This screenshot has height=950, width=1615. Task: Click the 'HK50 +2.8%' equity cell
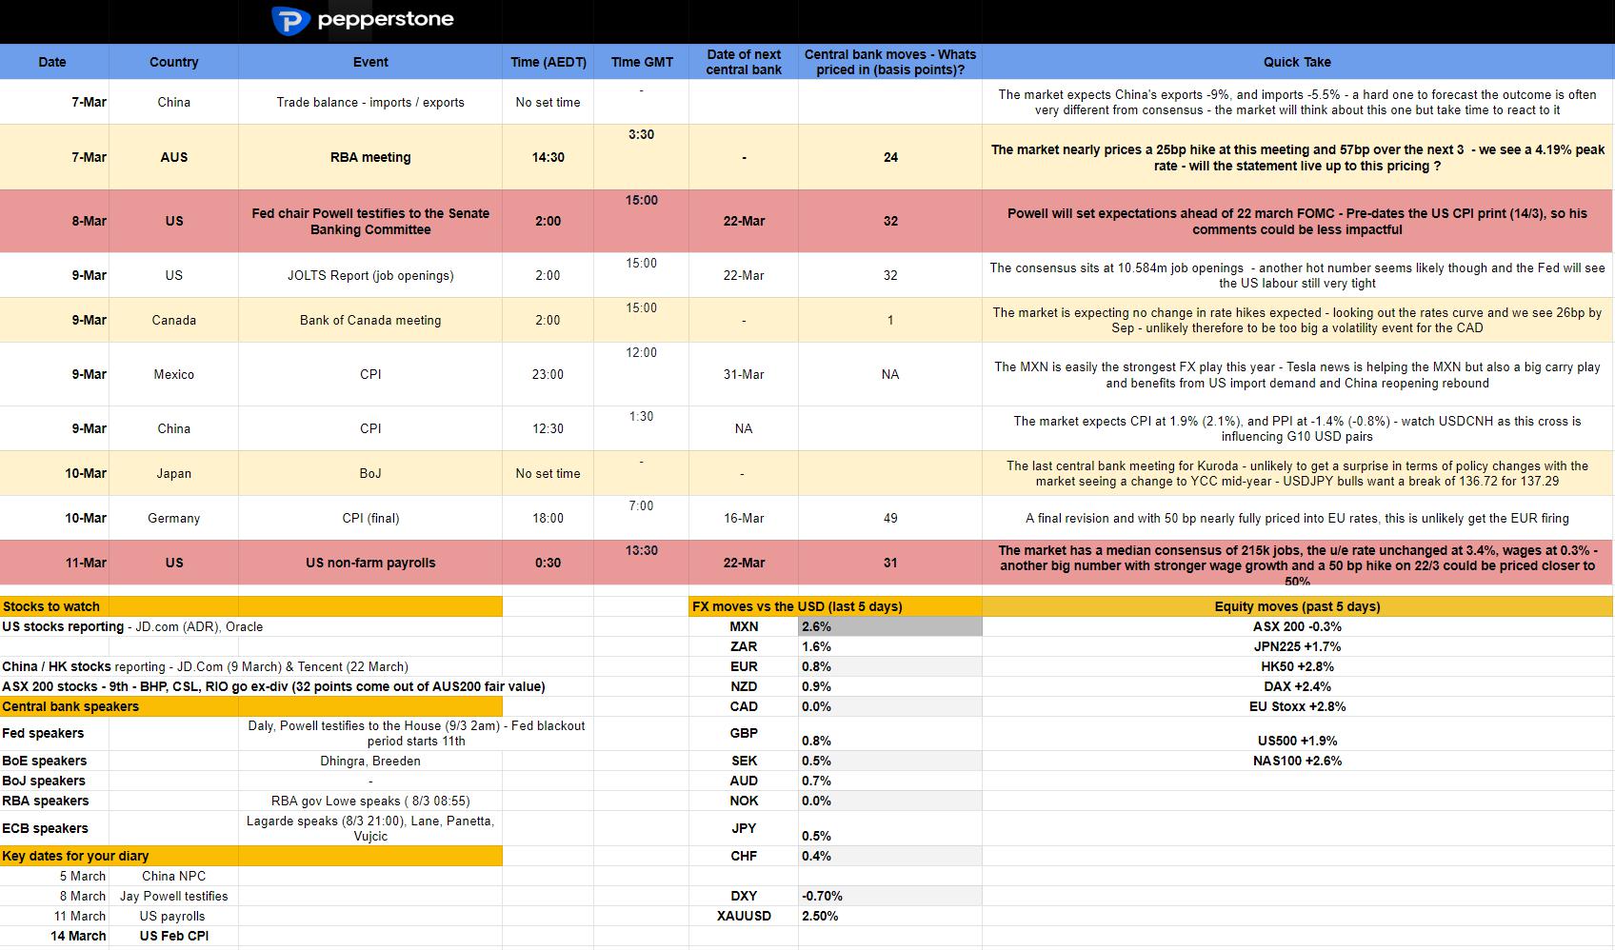[x=1297, y=666]
